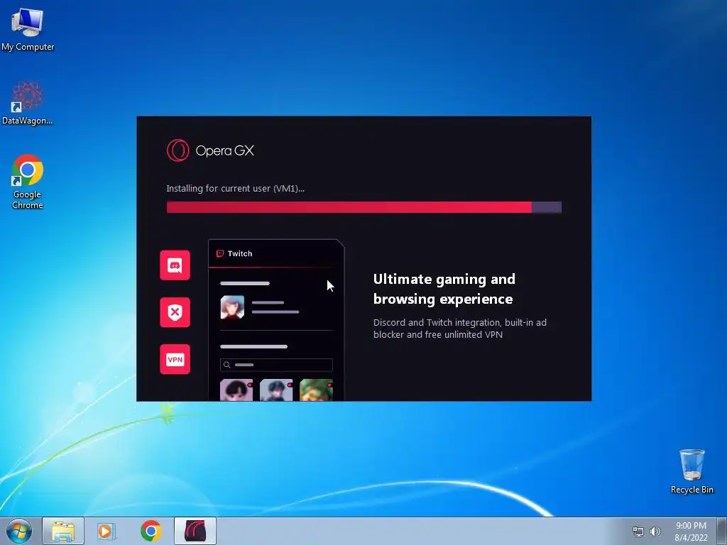The image size is (727, 545).
Task: Open My Computer desktop icon
Action: click(28, 28)
